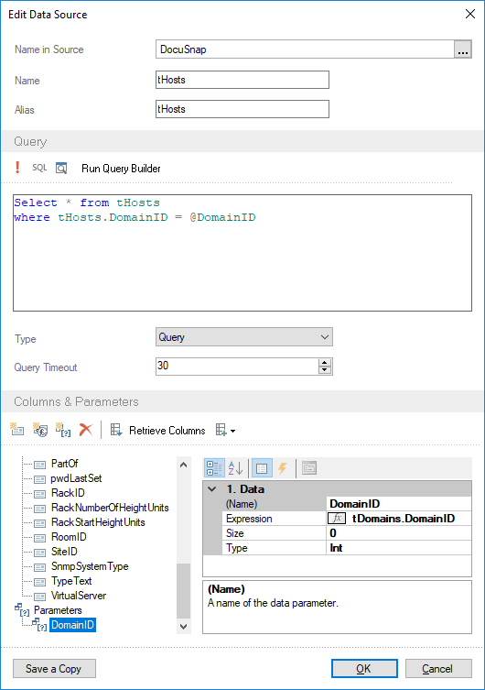Click the red exclamation check query icon
The image size is (485, 690).
tap(17, 168)
